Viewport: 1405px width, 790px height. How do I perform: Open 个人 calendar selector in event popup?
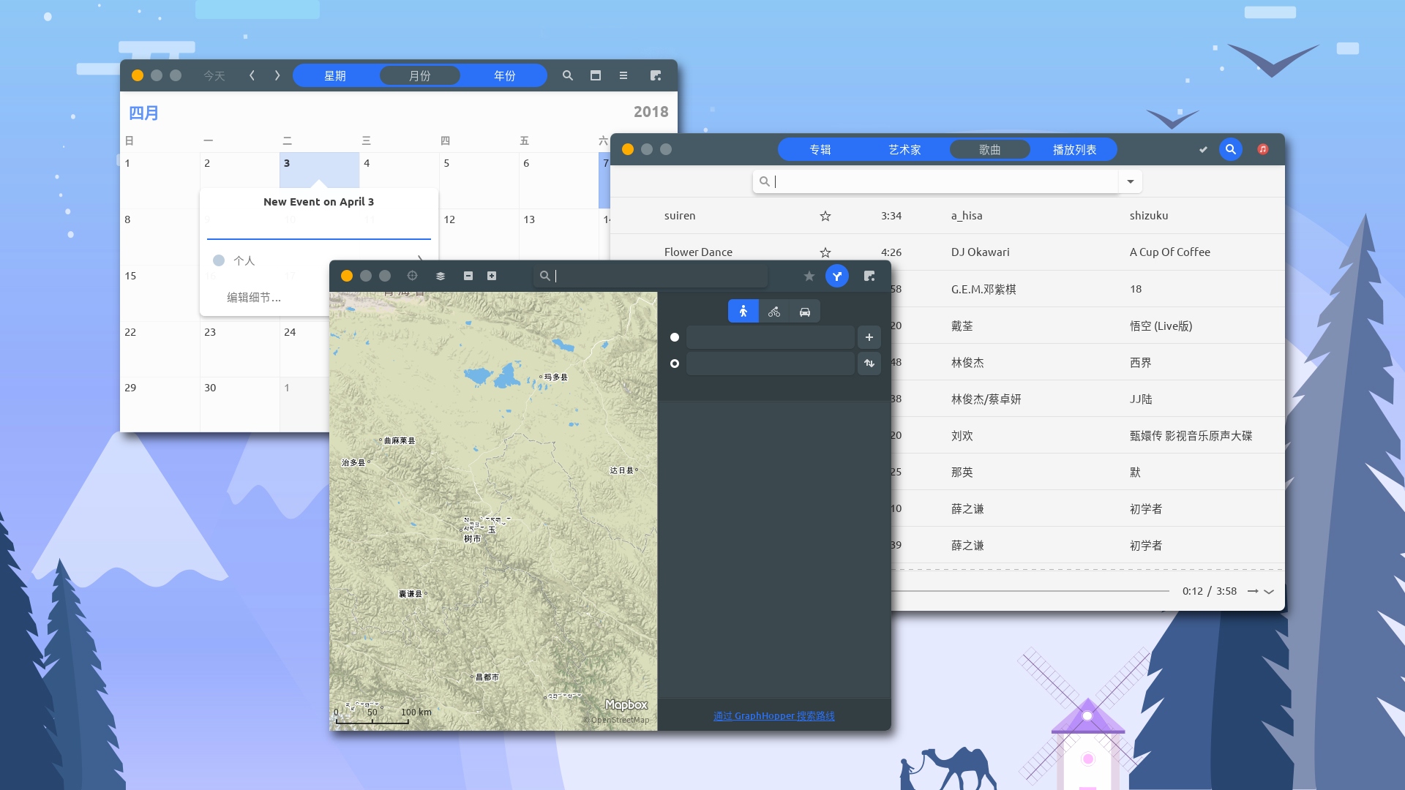click(319, 260)
